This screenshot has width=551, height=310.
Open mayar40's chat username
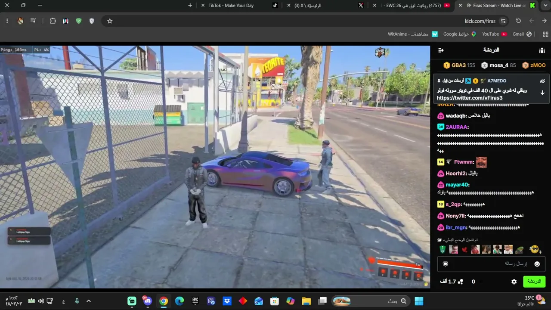tap(457, 185)
